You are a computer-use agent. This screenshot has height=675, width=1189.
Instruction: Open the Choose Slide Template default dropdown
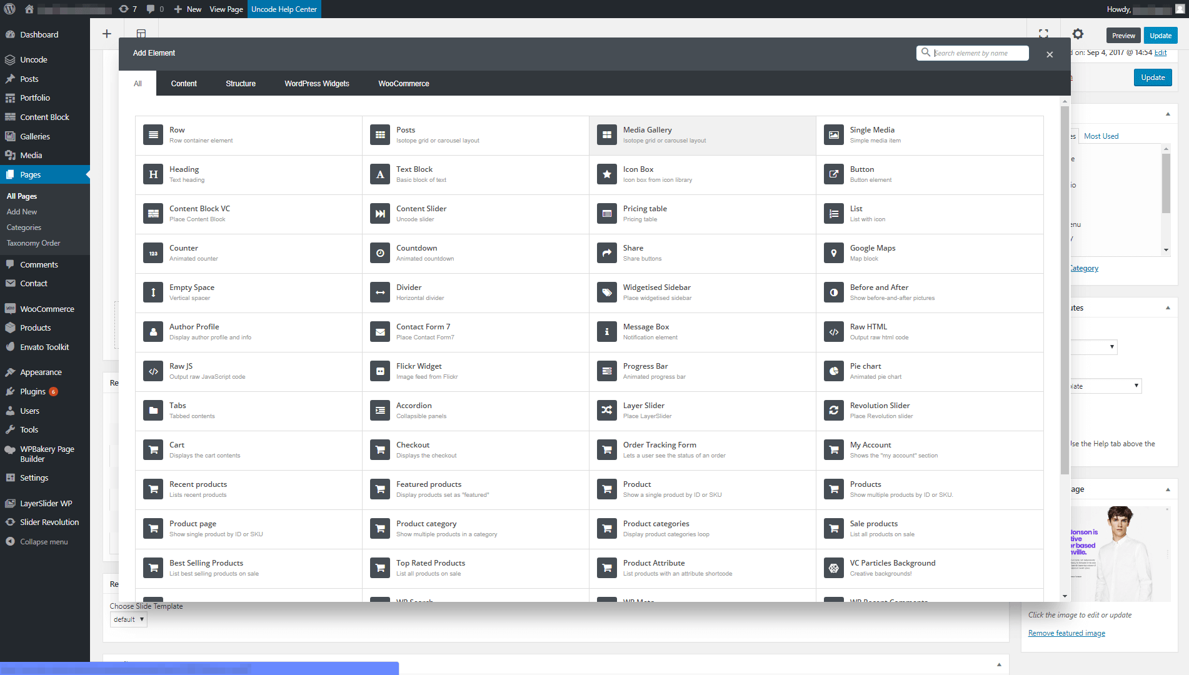128,619
